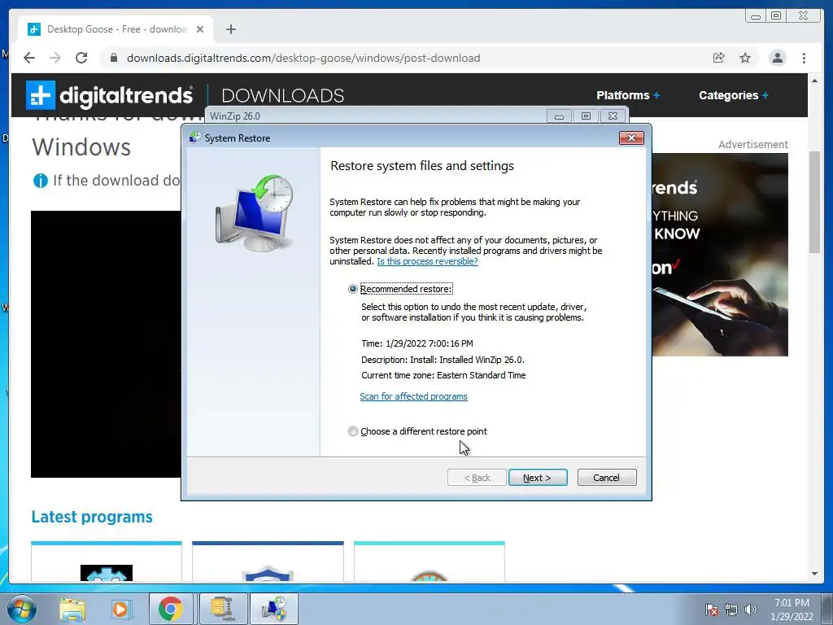
Task: Click the System Restore title bar icon
Action: point(195,138)
